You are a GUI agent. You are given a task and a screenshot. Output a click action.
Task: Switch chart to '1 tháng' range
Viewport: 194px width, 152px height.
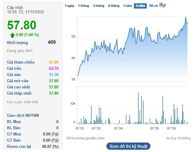(x=83, y=6)
